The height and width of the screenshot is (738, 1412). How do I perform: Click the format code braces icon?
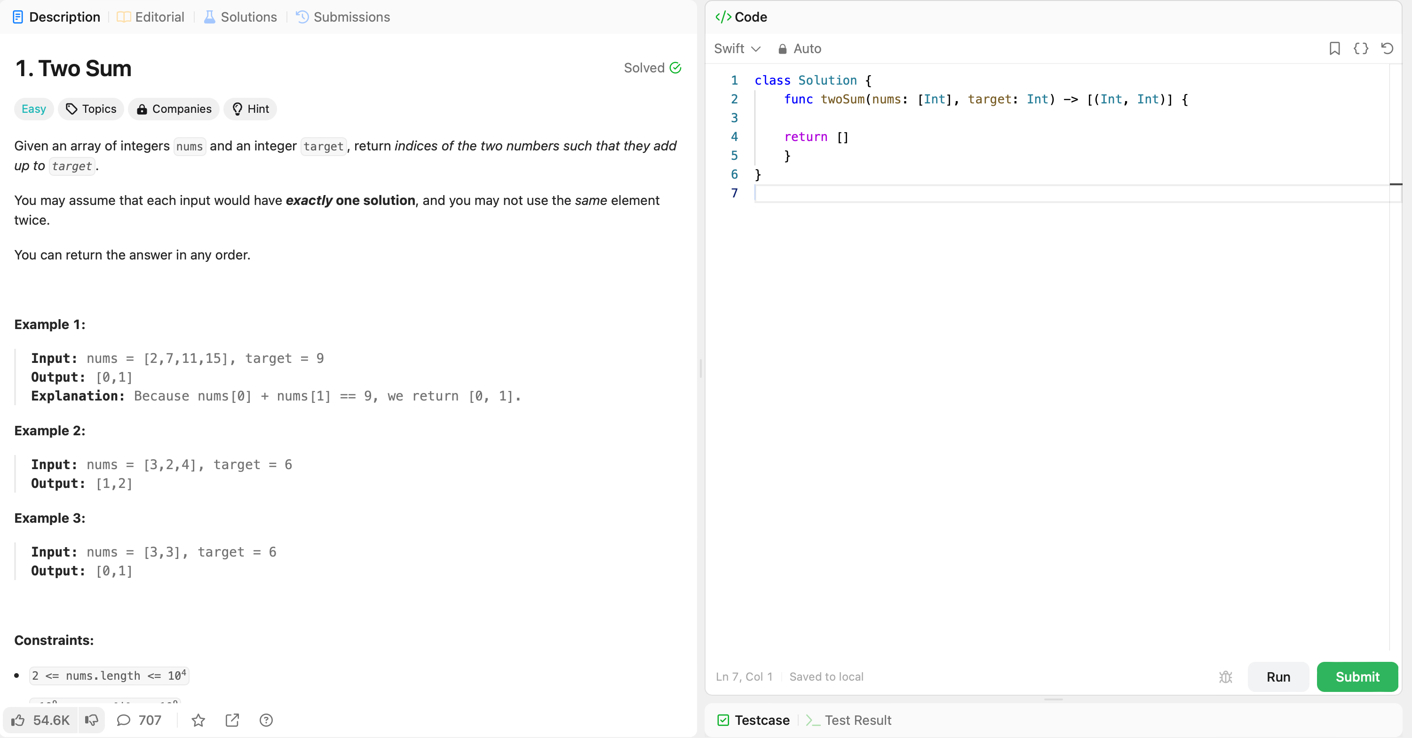point(1361,49)
